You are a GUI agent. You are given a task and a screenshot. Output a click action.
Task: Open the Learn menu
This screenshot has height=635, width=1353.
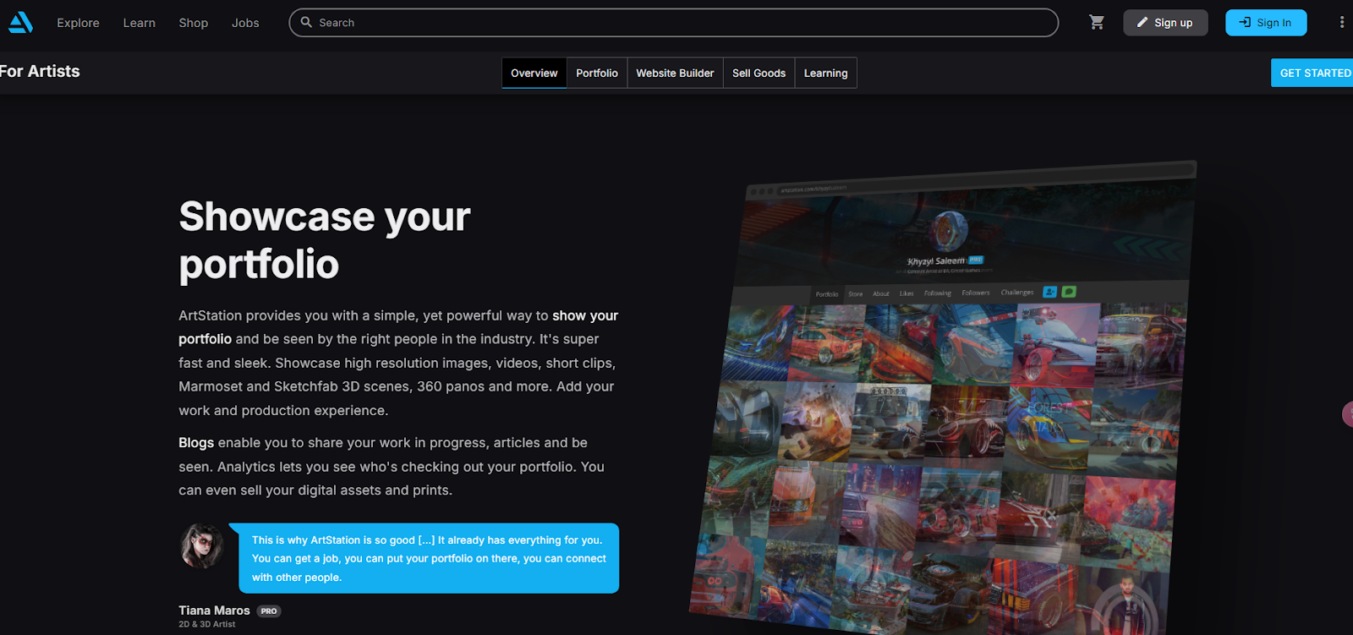click(x=139, y=23)
